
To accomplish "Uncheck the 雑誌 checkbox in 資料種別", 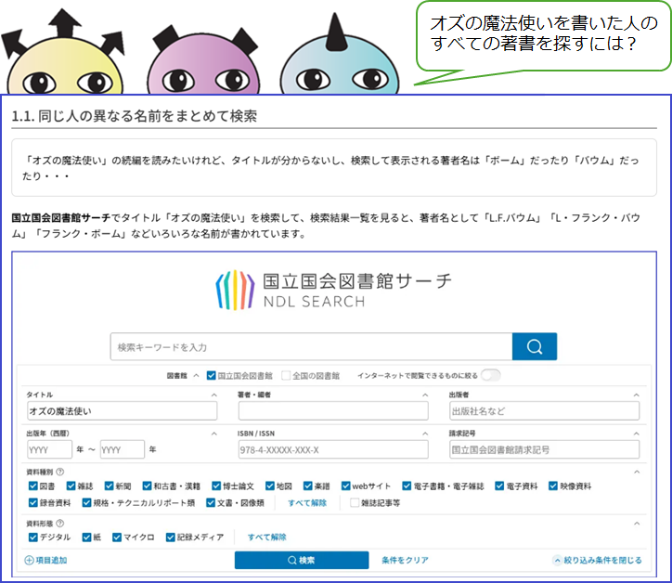I will 71,486.
